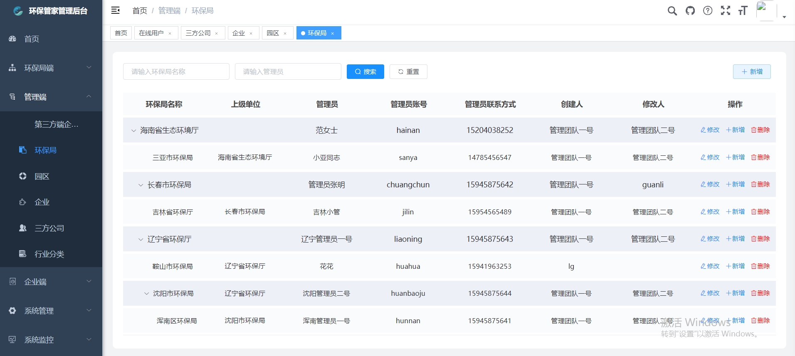795x356 pixels.
Task: Click the 三方公司 sidebar item icon
Action: coord(23,228)
